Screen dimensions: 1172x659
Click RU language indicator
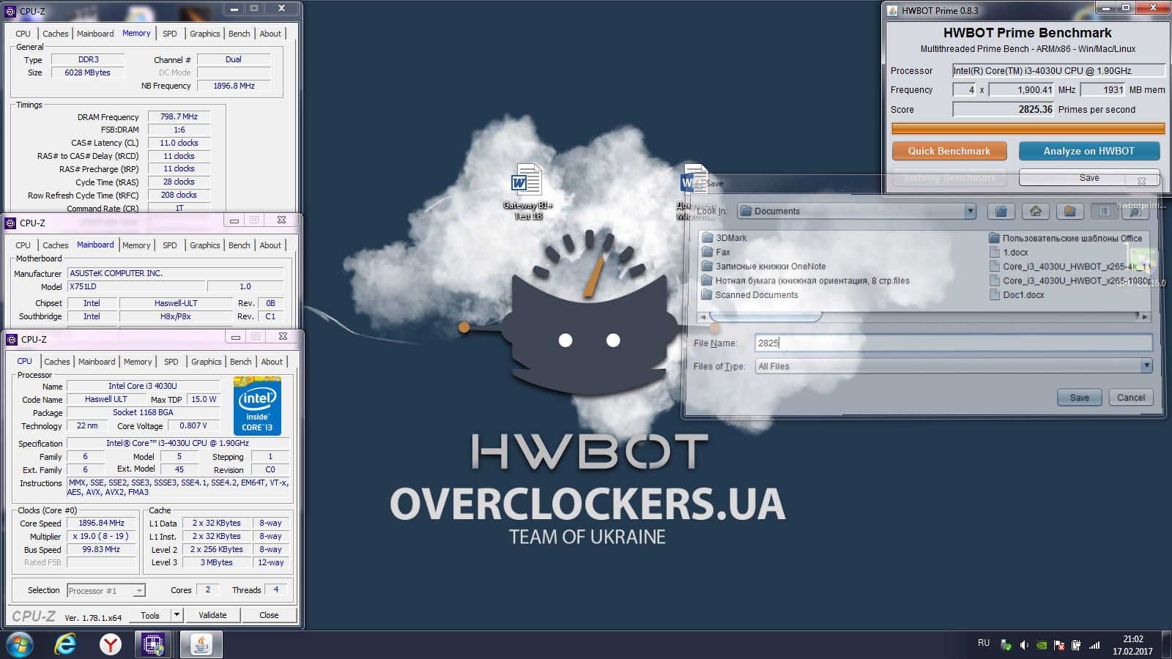click(984, 643)
